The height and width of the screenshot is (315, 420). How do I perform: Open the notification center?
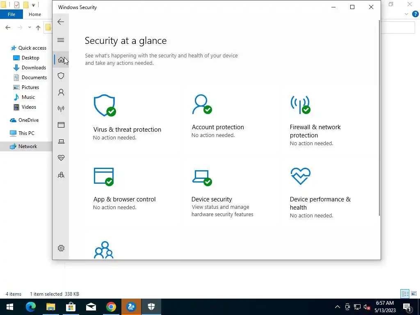[x=407, y=307]
